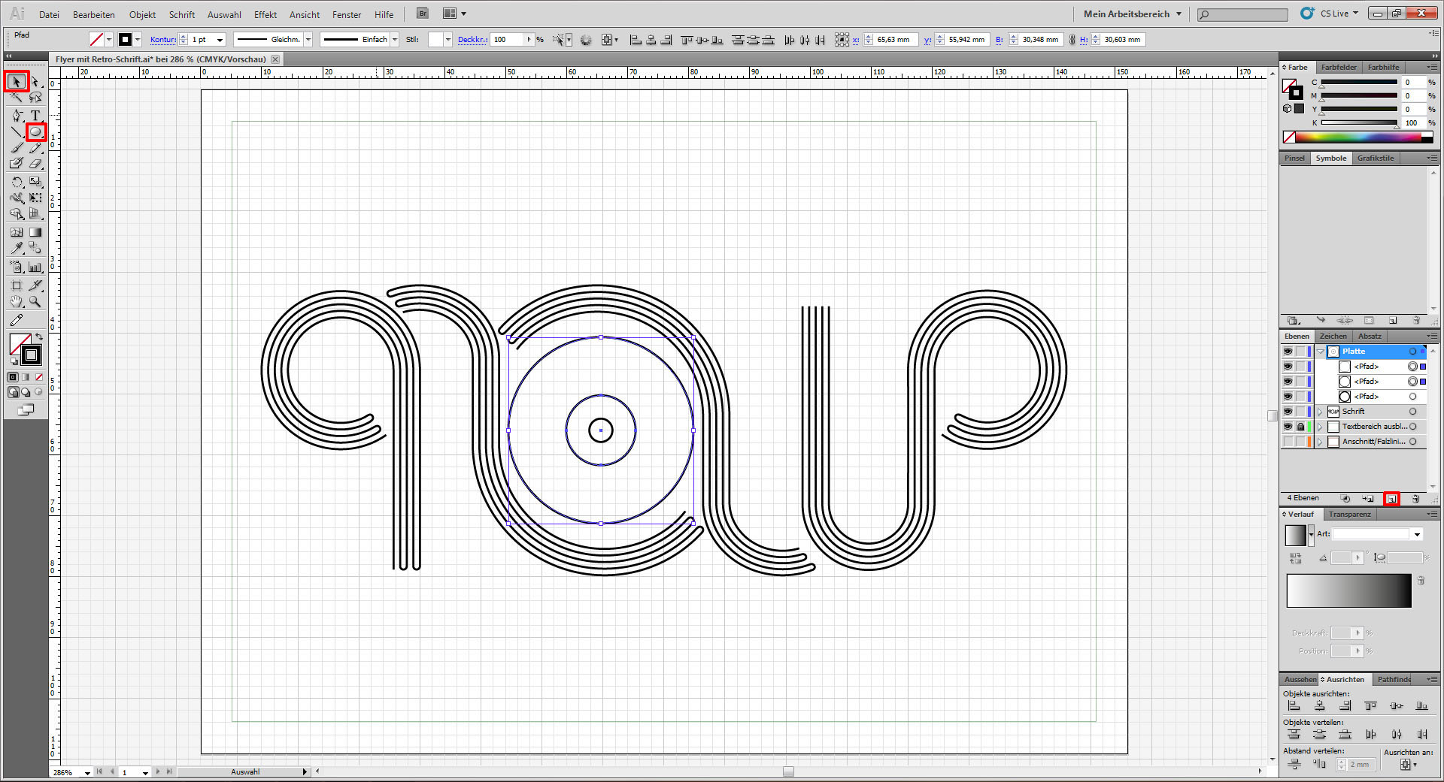This screenshot has width=1444, height=782.
Task: Show the Anschnitt/Falzlinien layer
Action: [1288, 442]
